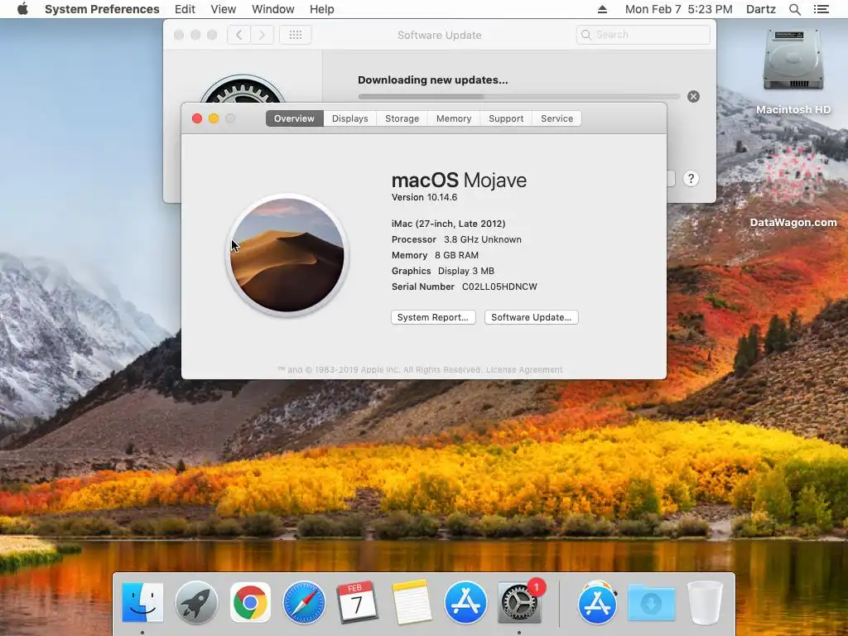
Task: Open Calendar showing Feb 7
Action: [x=357, y=602]
